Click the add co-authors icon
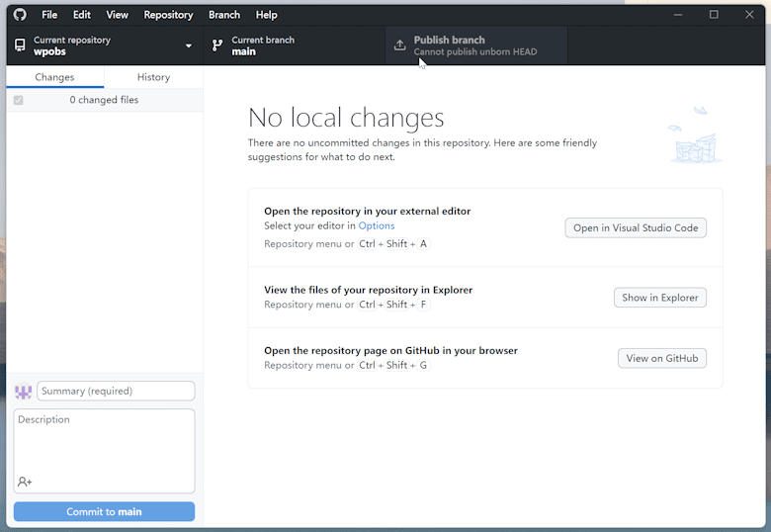This screenshot has width=771, height=532. 25,482
